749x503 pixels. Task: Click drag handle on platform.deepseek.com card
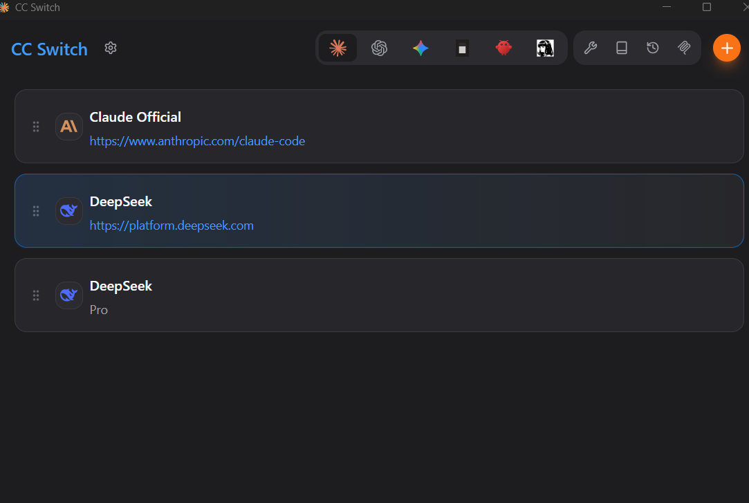click(36, 211)
